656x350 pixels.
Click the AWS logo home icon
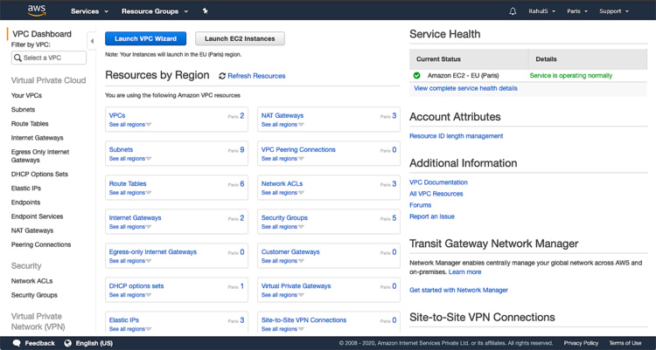36,10
